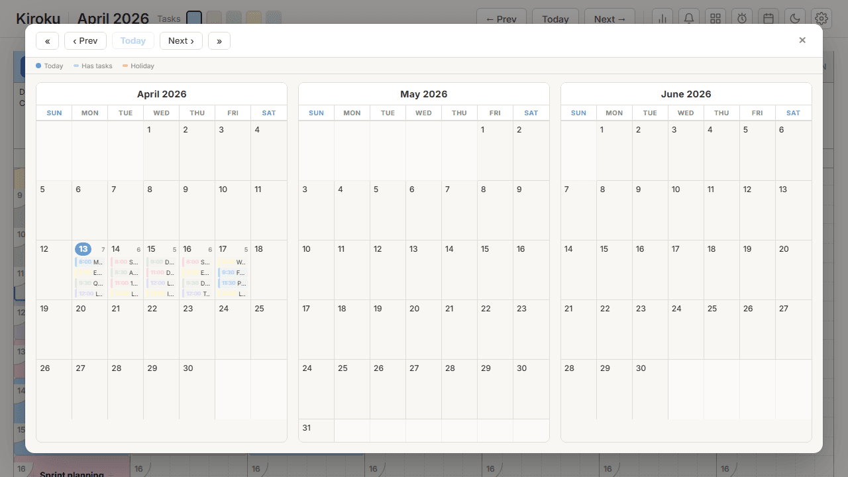Open settings with the gear icon
The image size is (848, 477).
[821, 18]
